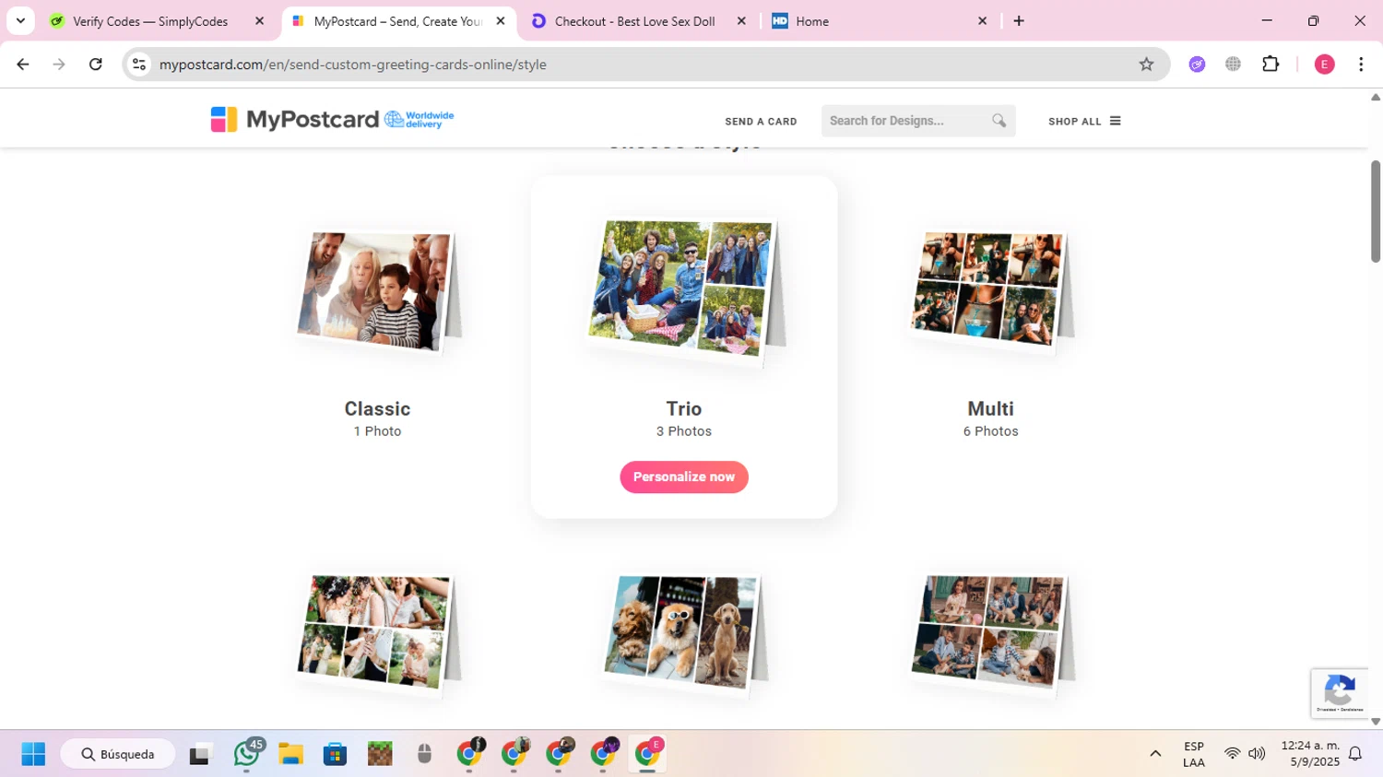Reload the current page

point(96,65)
